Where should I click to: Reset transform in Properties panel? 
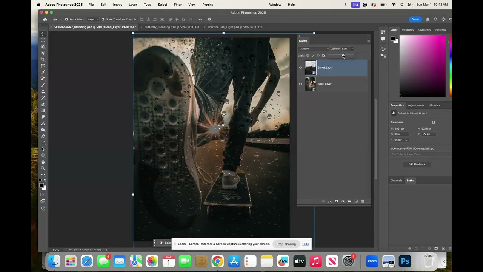pyautogui.click(x=433, y=122)
